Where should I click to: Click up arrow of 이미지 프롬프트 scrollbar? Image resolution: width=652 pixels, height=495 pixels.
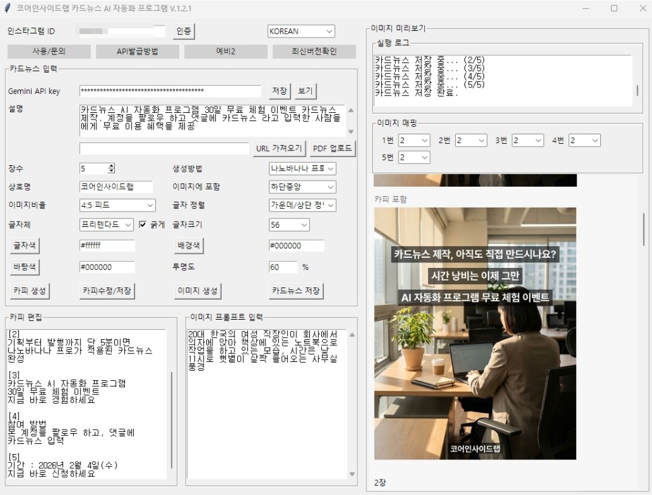click(352, 334)
